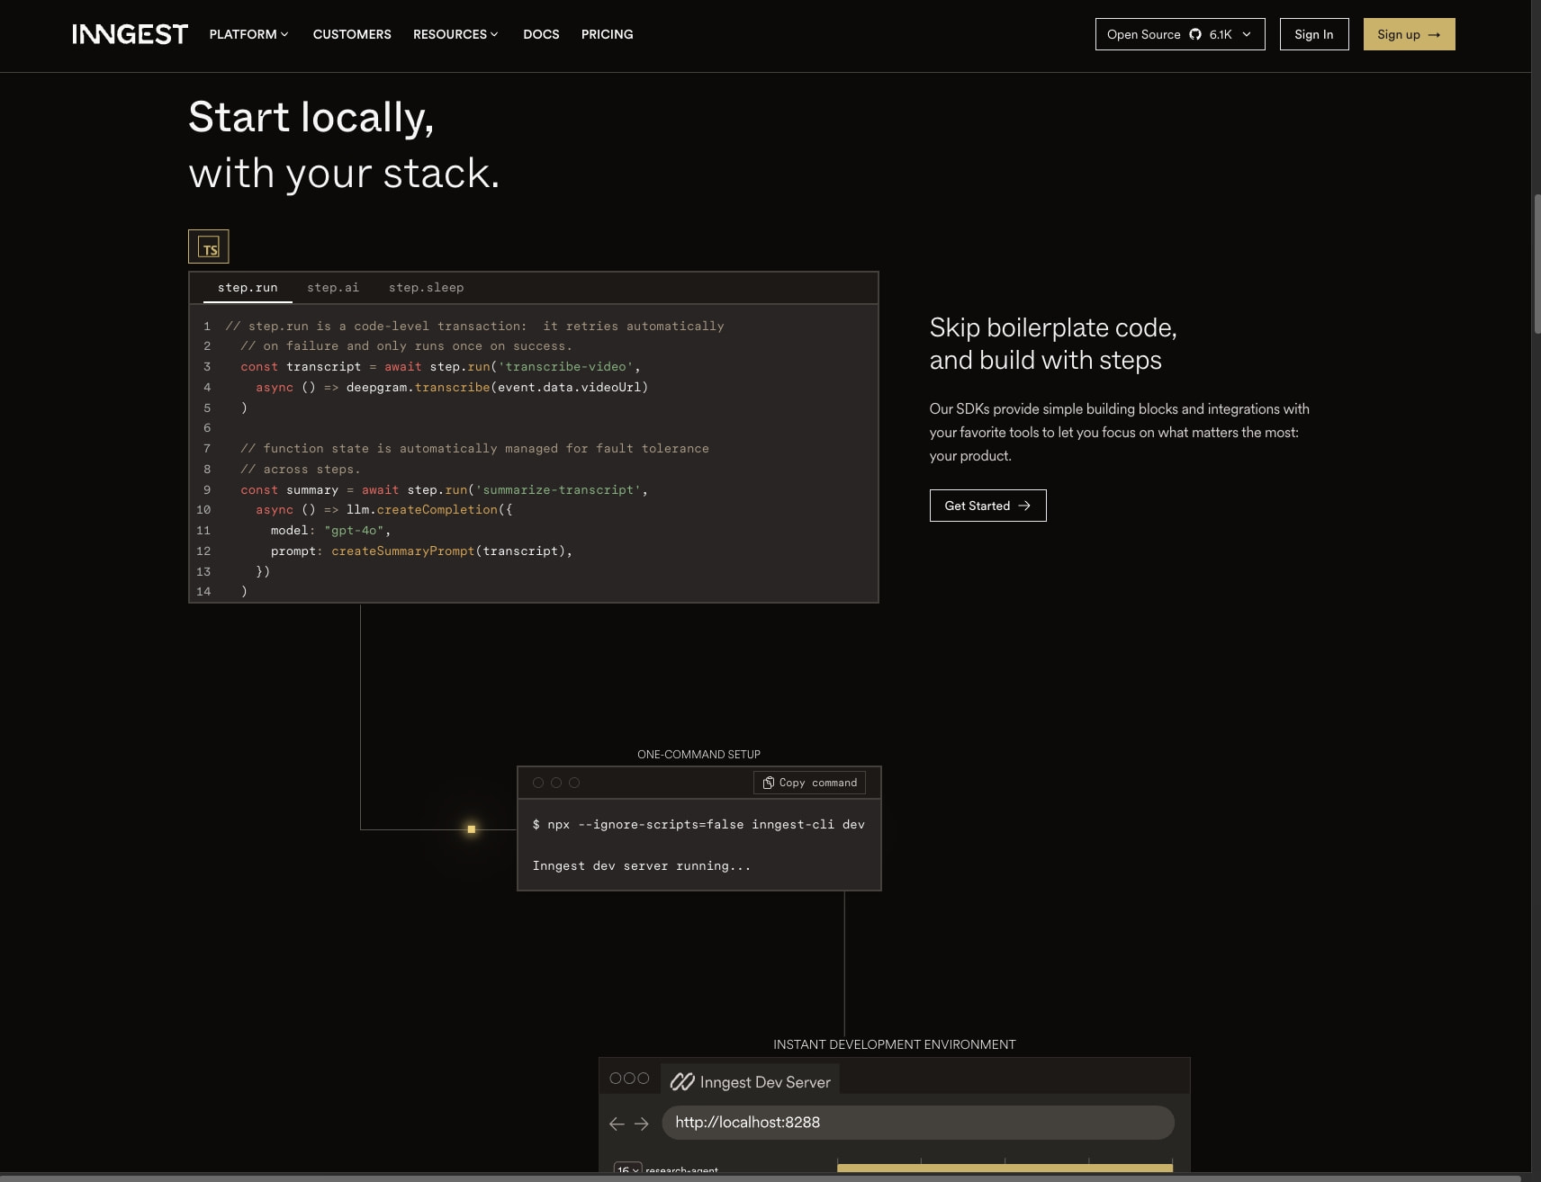Image resolution: width=1541 pixels, height=1182 pixels.
Task: Click the arrow icon in Sign up button
Action: pos(1435,35)
